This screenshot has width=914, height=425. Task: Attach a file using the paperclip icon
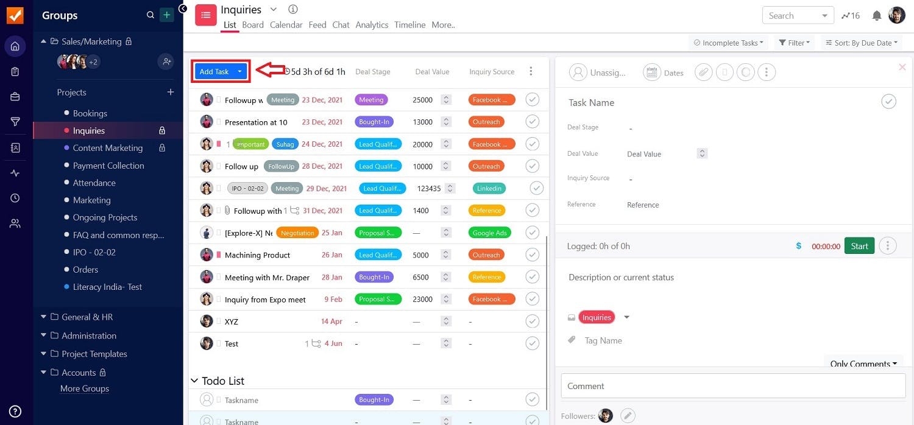click(703, 72)
